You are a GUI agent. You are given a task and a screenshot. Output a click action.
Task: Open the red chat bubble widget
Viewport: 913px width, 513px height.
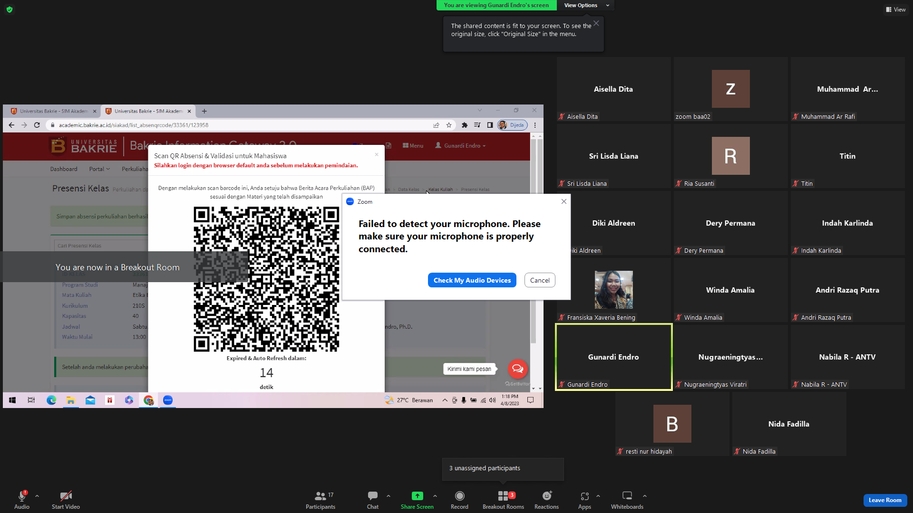tap(517, 369)
